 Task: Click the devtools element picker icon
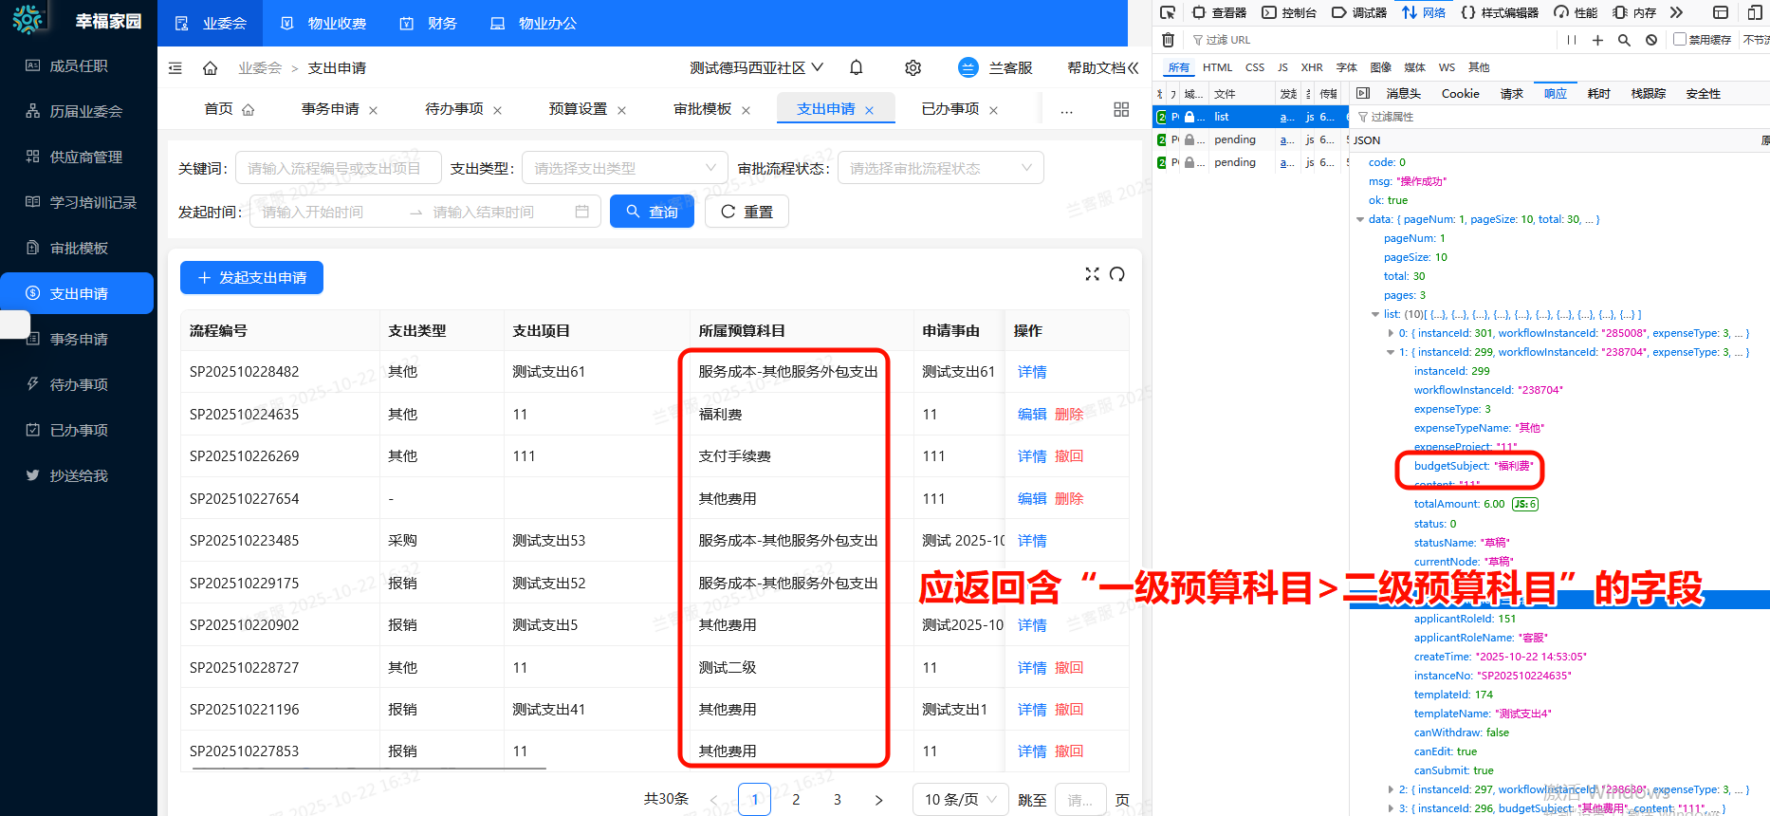pyautogui.click(x=1168, y=12)
